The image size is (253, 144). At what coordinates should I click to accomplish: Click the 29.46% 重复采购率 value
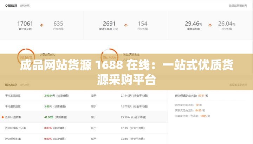coord(194,24)
